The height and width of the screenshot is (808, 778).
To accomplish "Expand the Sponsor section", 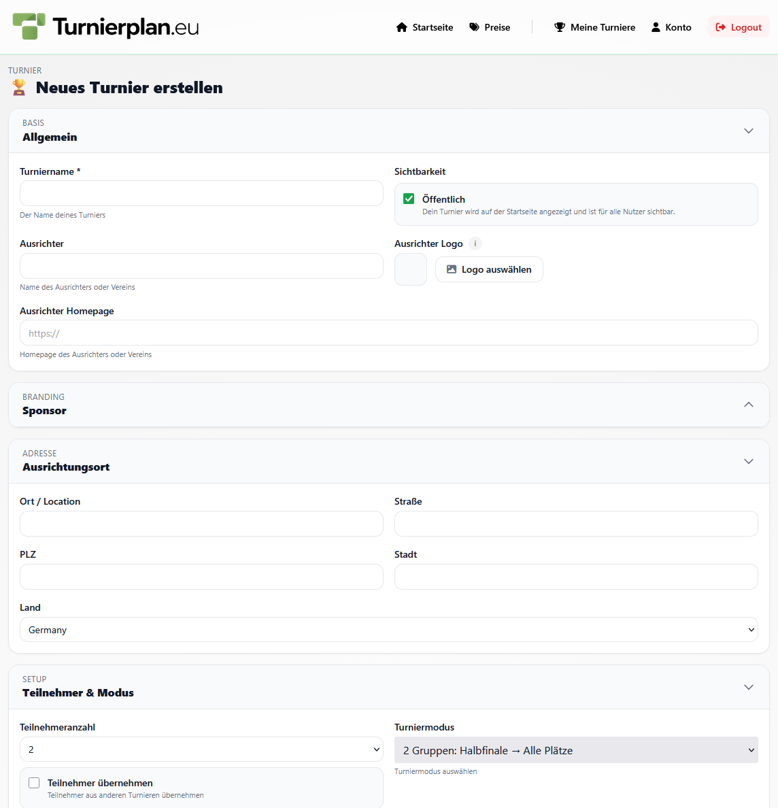I will [x=749, y=405].
